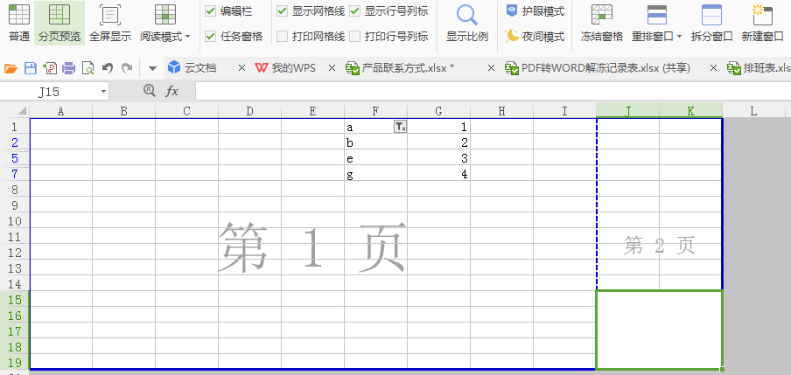Turn on night mode (夜间模式)
791x375 pixels.
tap(535, 37)
